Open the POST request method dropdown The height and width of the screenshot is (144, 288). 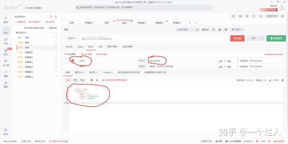point(72,38)
